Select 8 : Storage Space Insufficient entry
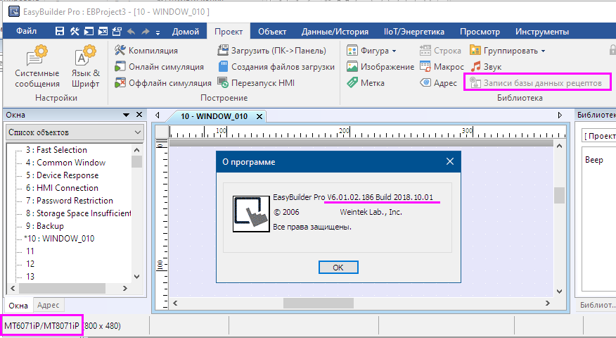The image size is (616, 338). (78, 213)
